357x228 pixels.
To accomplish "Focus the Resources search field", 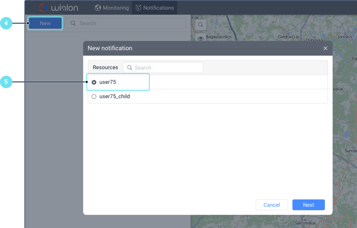I will pos(163,68).
